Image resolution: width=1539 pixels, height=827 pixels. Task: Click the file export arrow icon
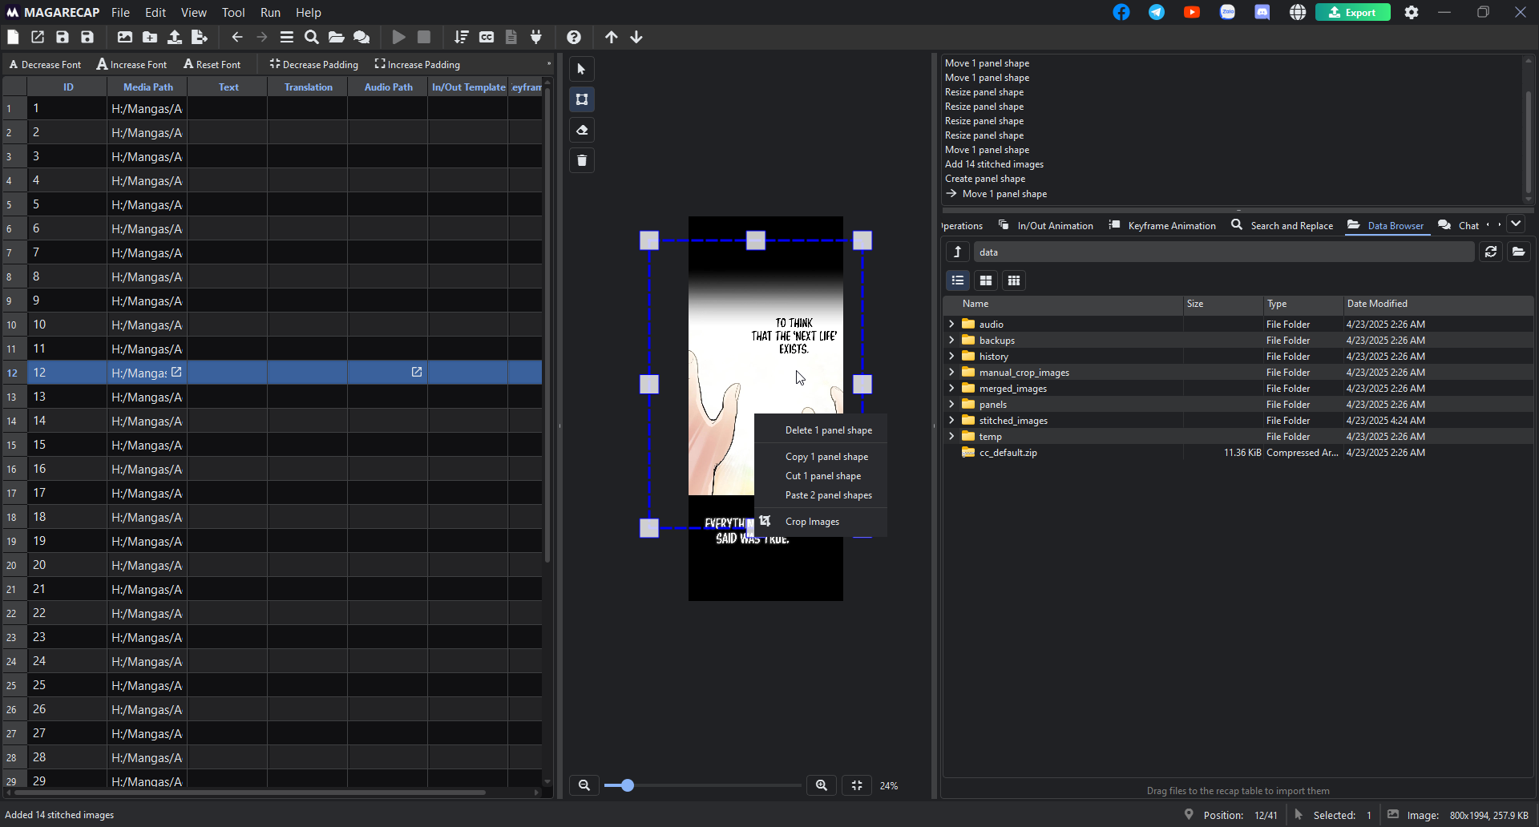[x=200, y=37]
